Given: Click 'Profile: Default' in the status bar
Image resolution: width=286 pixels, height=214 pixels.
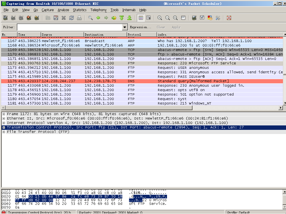Looking at the screenshot, I should (x=239, y=212).
